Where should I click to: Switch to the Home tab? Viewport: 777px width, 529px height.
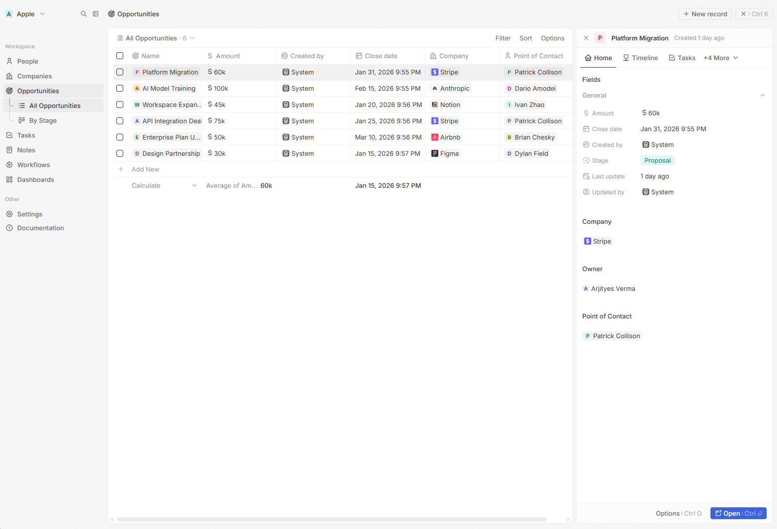599,58
